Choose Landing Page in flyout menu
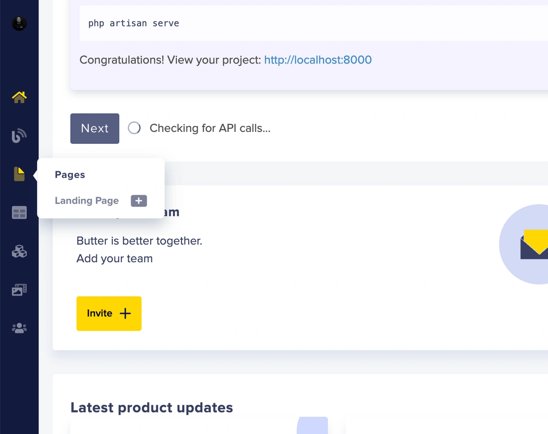Viewport: 548px width, 434px height. pos(87,201)
